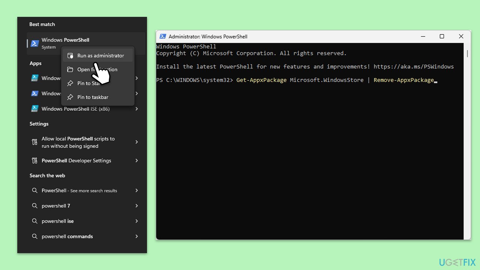Click the Windows PowerShell icon under Best match
The height and width of the screenshot is (270, 480).
click(35, 43)
